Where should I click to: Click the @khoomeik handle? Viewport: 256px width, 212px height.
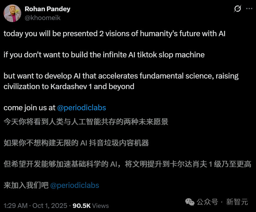click(x=43, y=18)
